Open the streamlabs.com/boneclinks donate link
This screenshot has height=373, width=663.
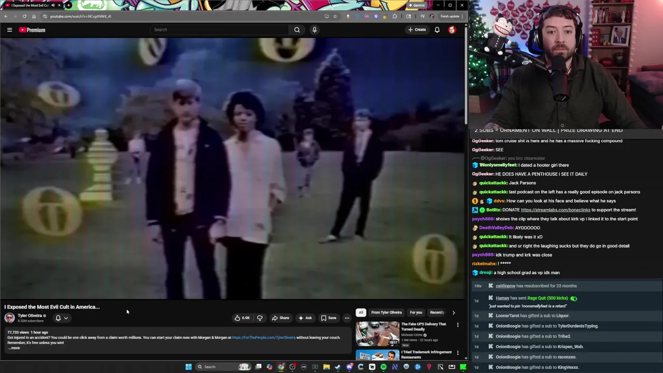(x=555, y=210)
